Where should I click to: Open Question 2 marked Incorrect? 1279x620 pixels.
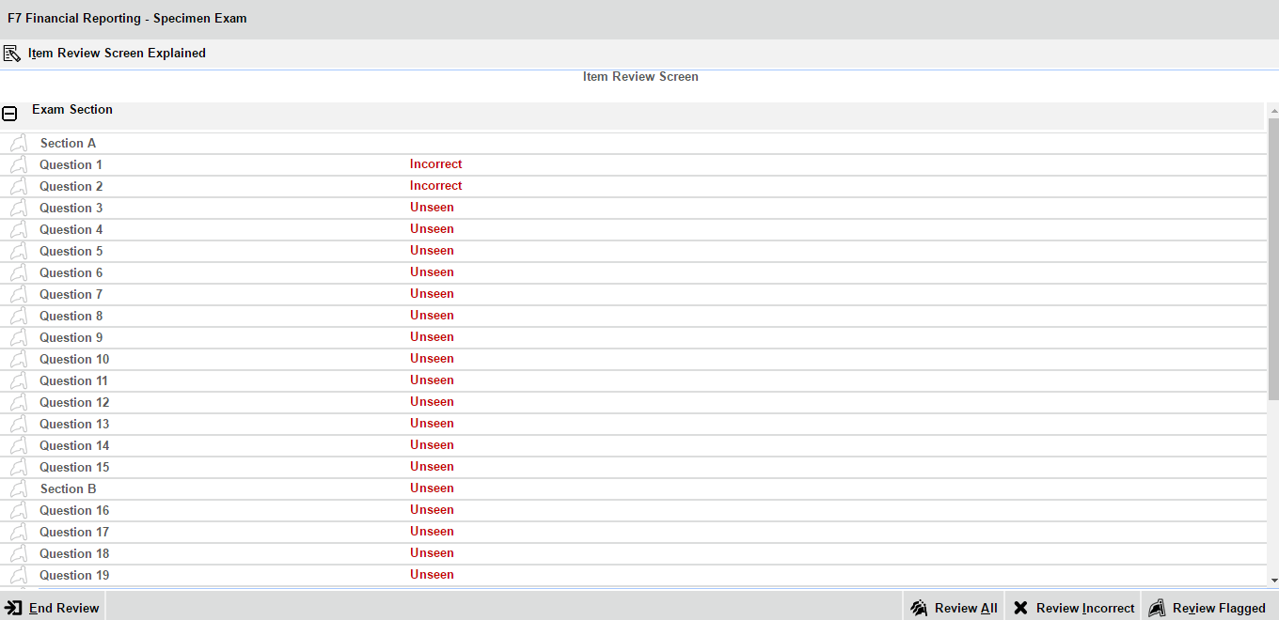[x=71, y=187]
